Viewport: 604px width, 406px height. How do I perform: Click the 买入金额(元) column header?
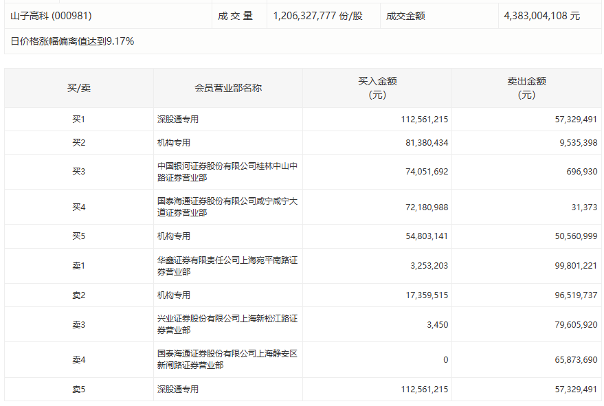pyautogui.click(x=377, y=88)
